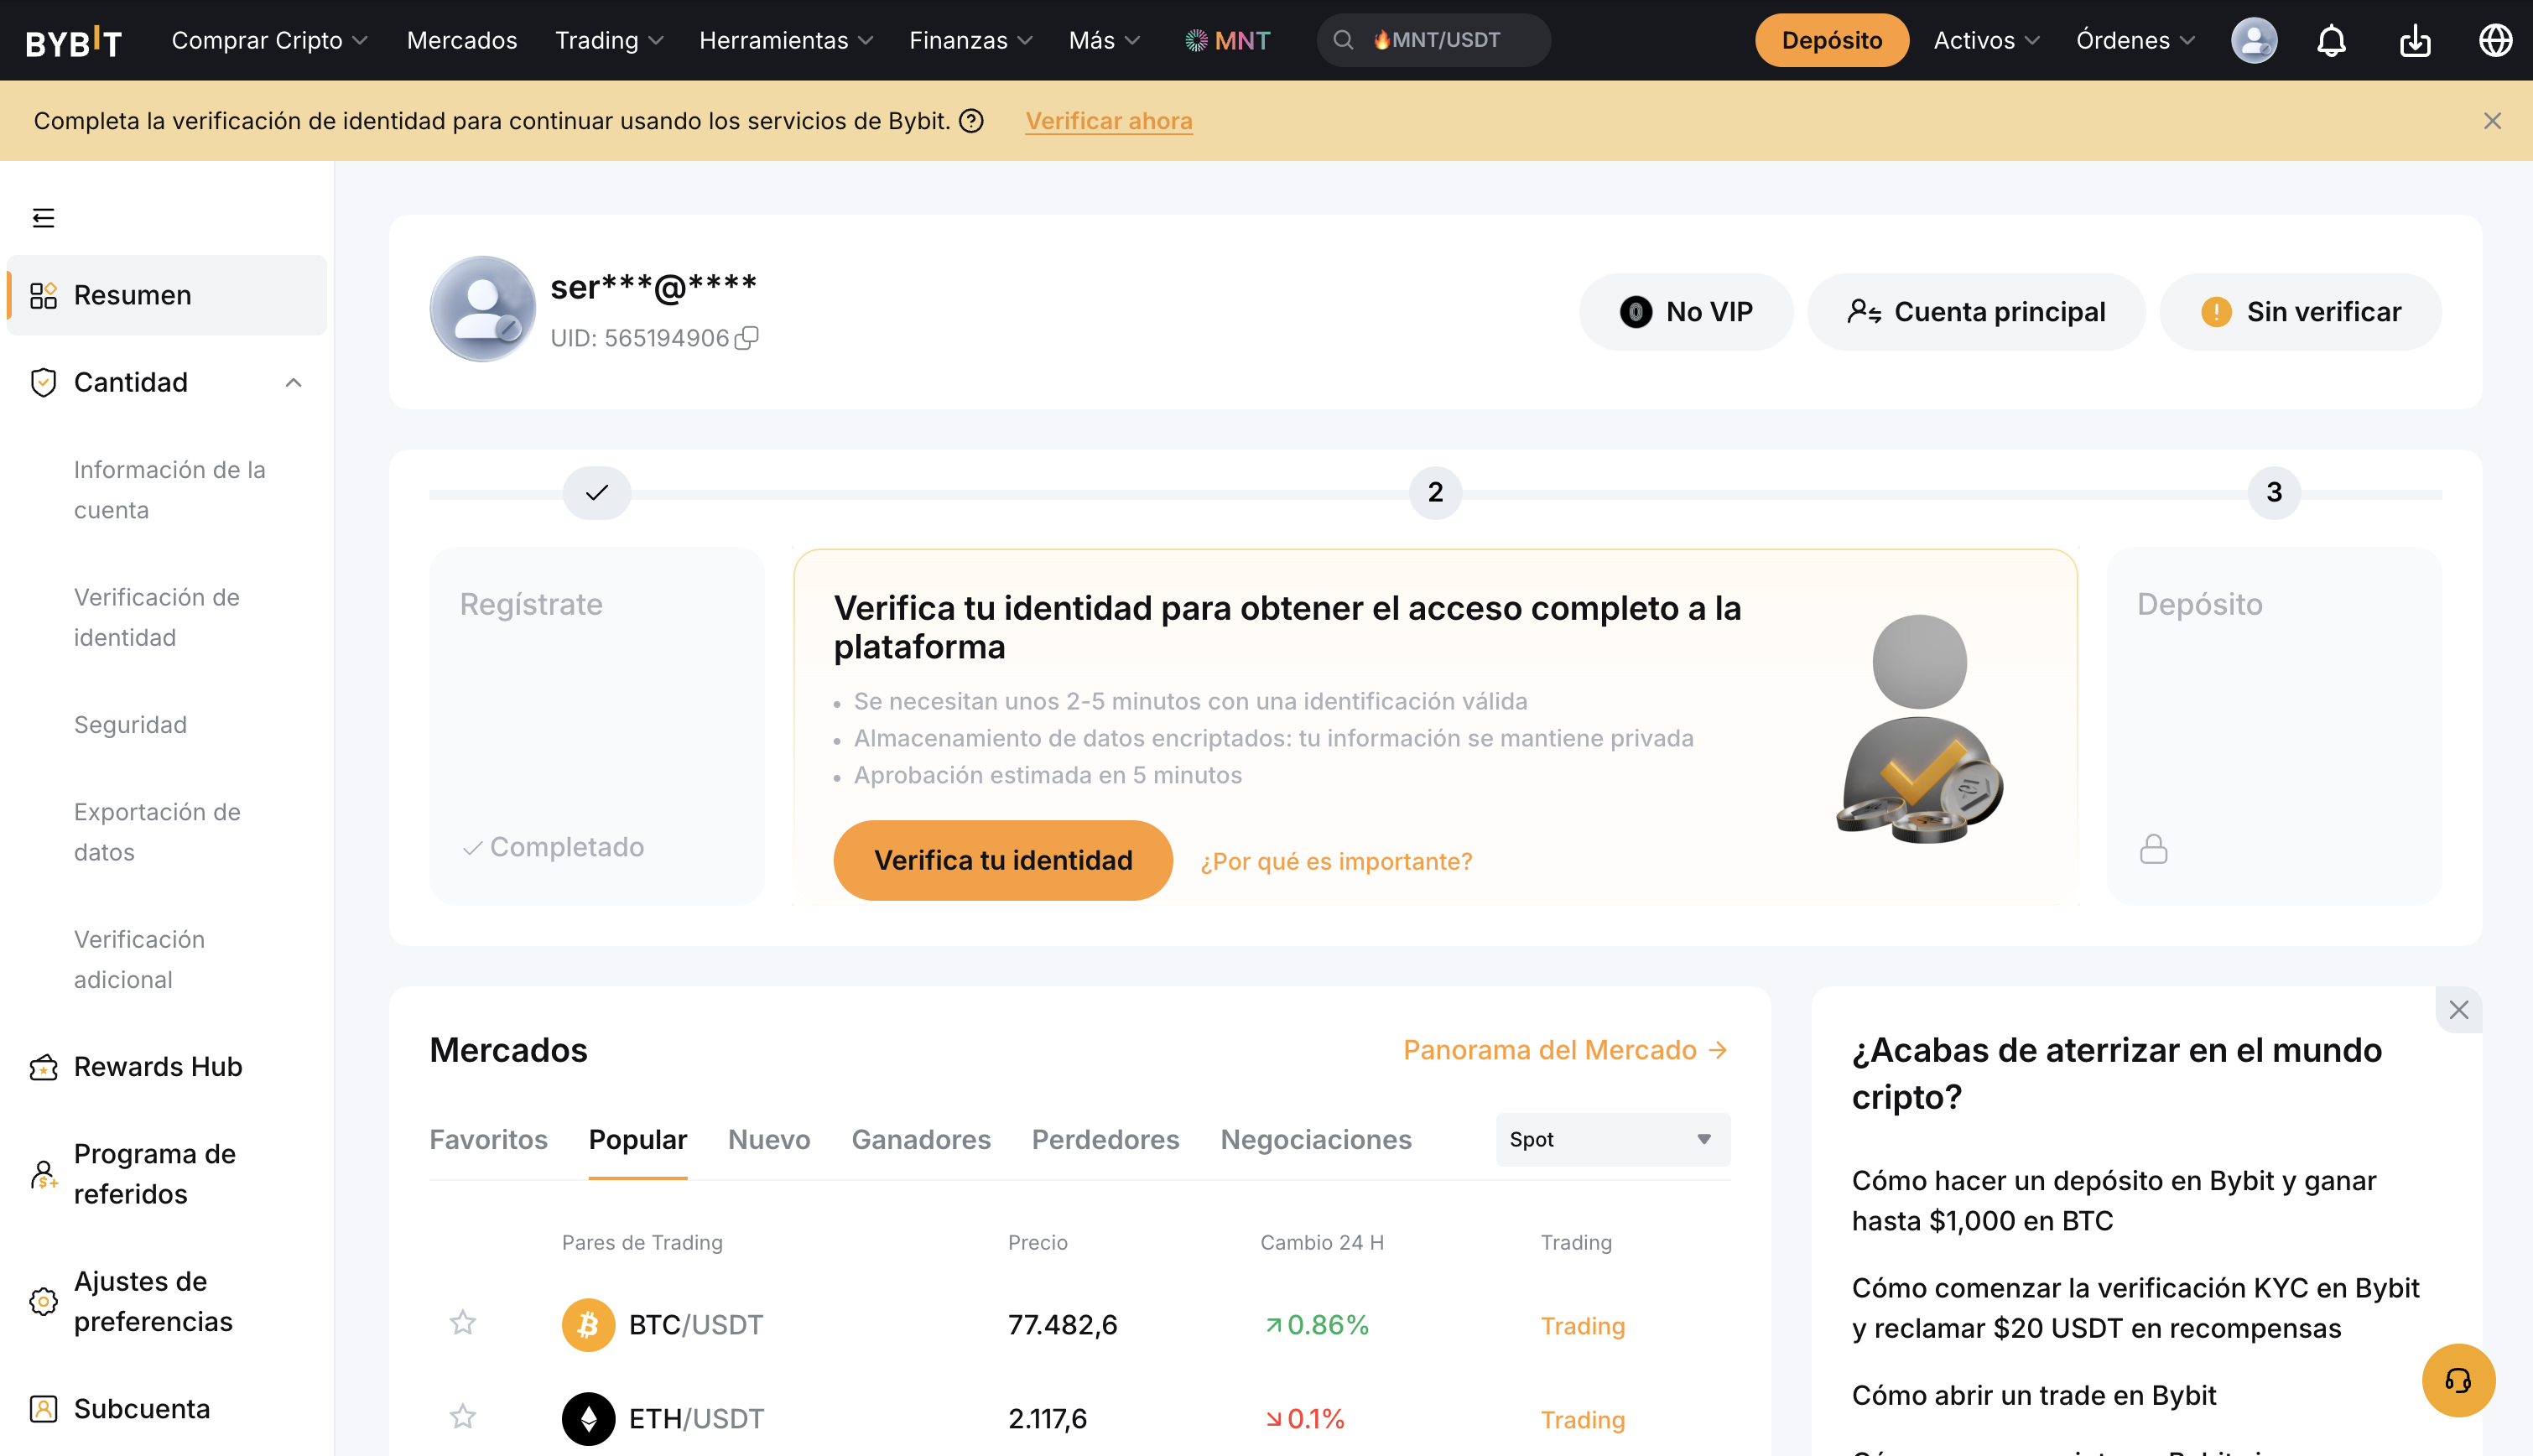The image size is (2533, 1456).
Task: Open the Órdenes dropdown
Action: pyautogui.click(x=2135, y=40)
